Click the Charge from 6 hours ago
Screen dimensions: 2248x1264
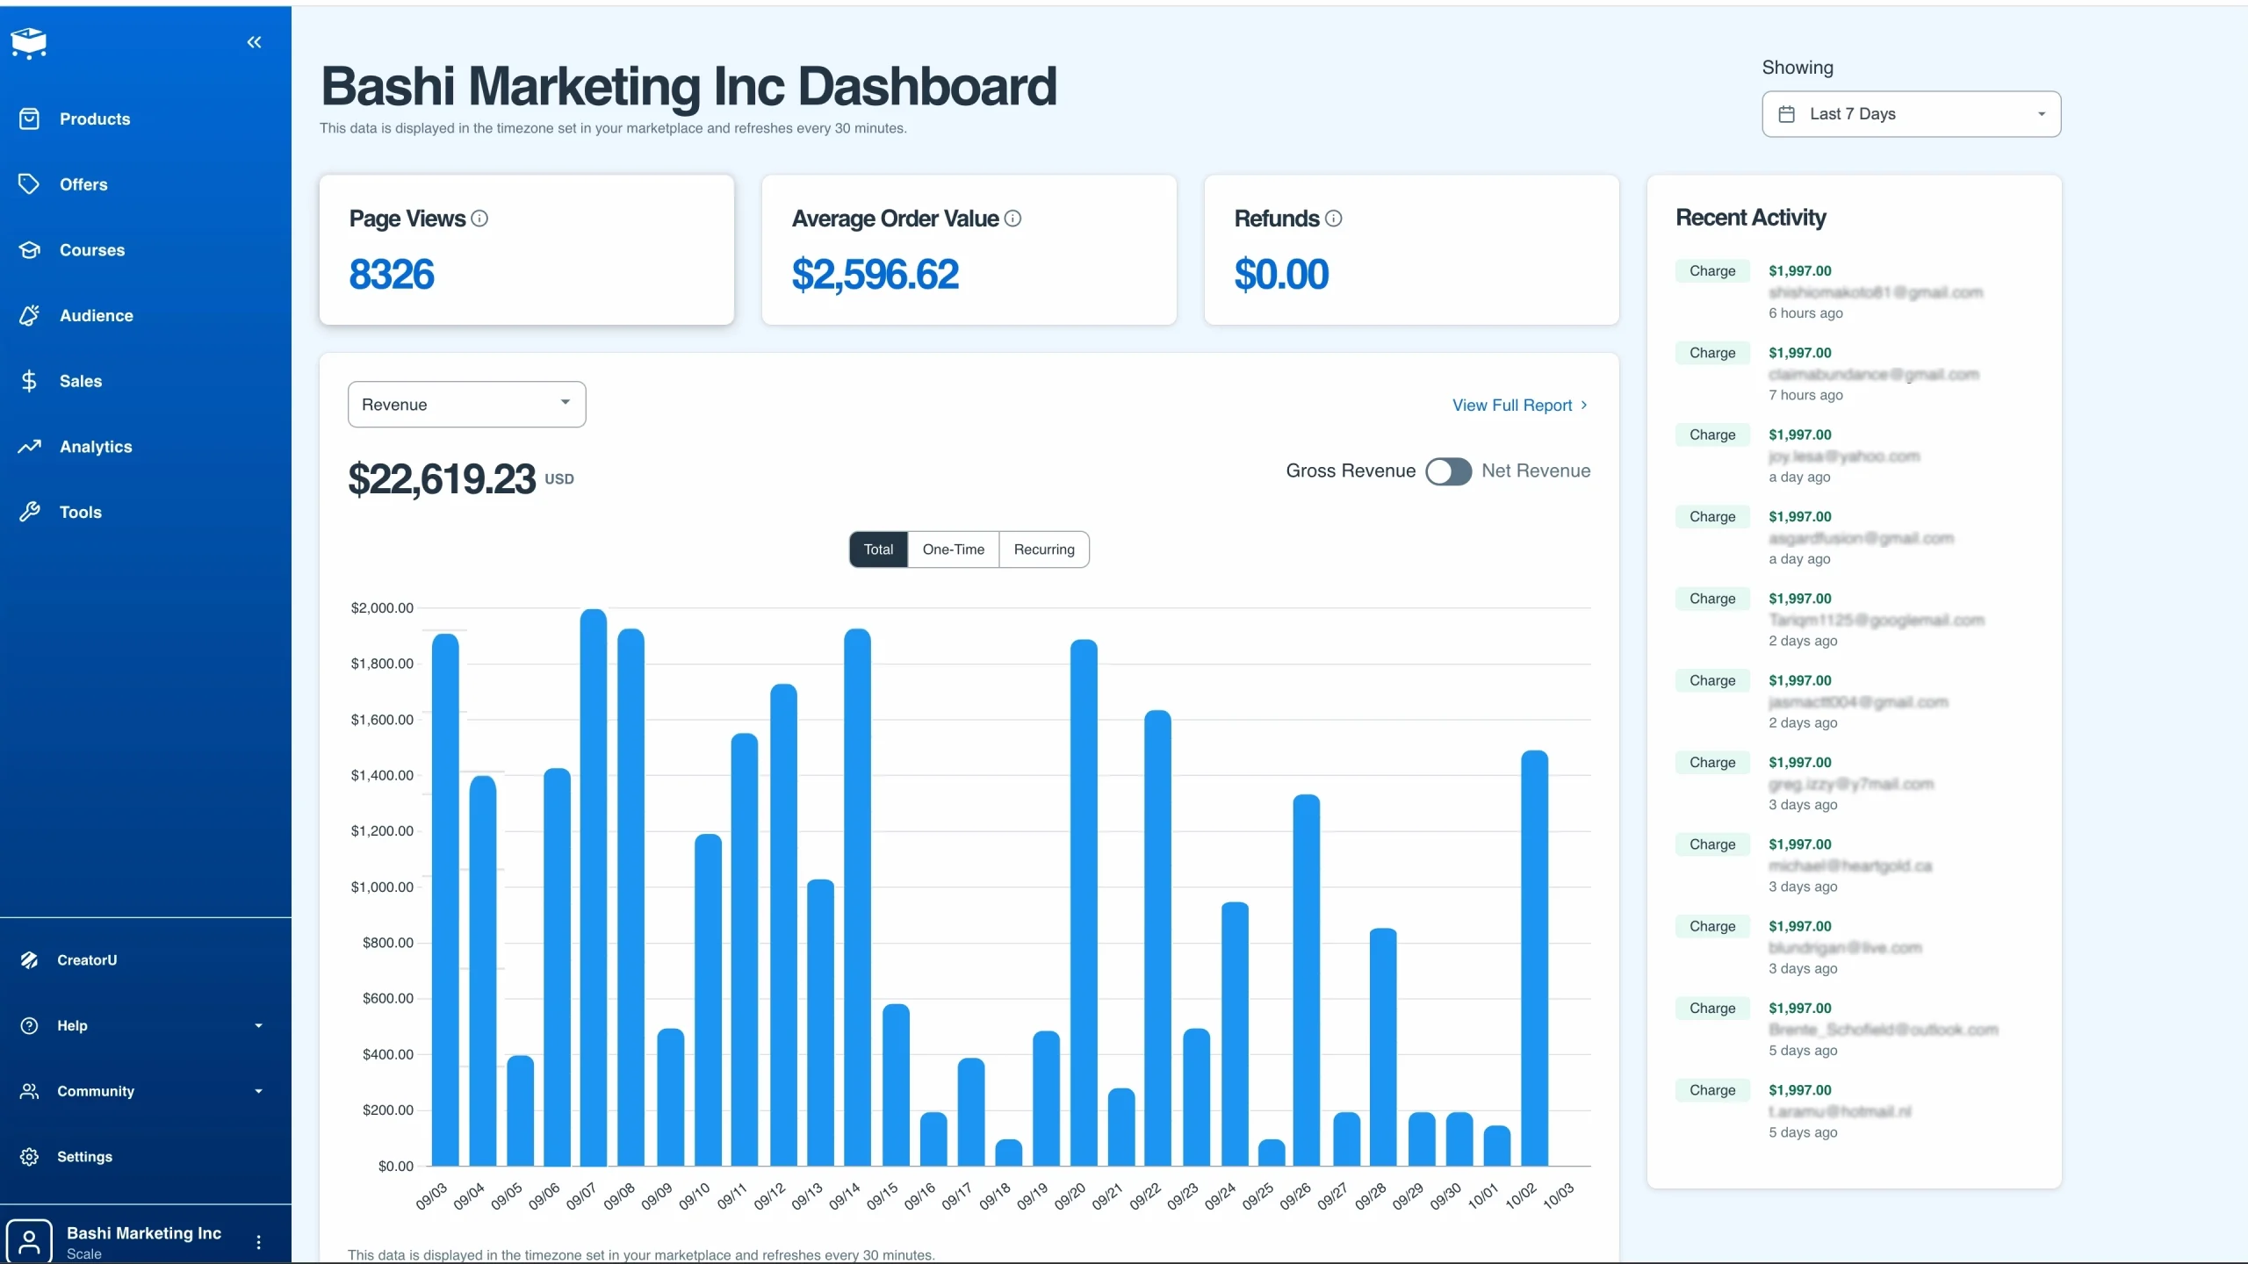tap(1712, 271)
